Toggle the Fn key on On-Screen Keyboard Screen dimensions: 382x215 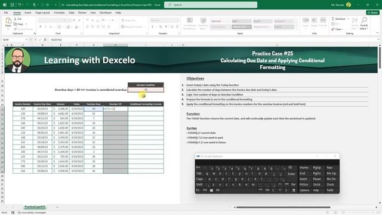tap(198, 190)
